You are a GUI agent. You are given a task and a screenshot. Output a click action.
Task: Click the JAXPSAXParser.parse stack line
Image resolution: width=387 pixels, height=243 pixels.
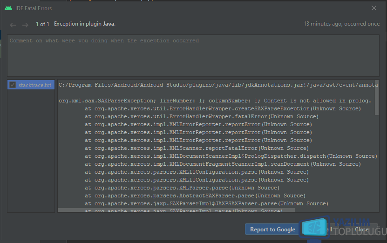point(206,203)
